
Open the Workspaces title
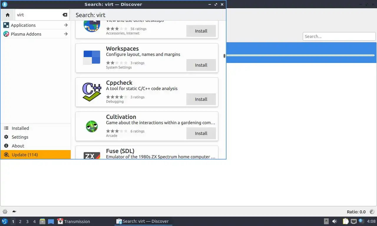[122, 49]
